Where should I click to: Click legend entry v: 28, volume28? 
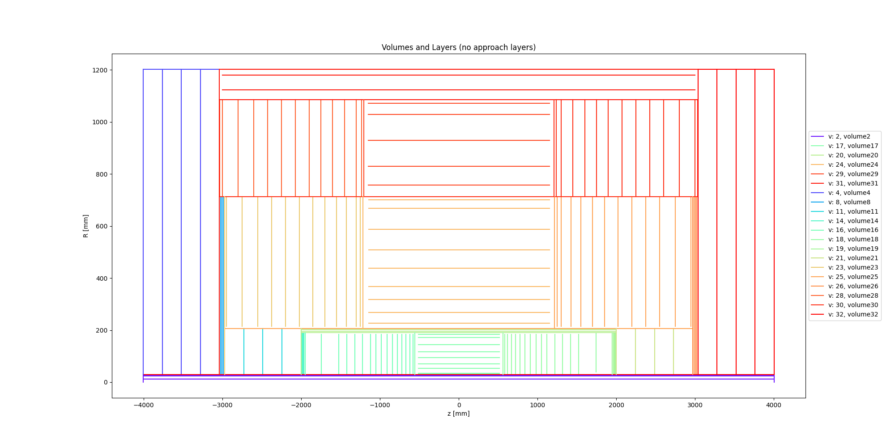point(845,296)
